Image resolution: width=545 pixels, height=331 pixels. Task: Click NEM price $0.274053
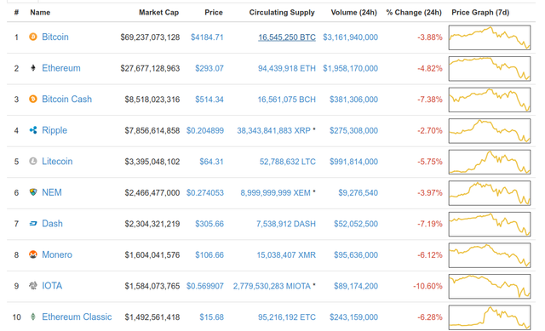click(205, 193)
